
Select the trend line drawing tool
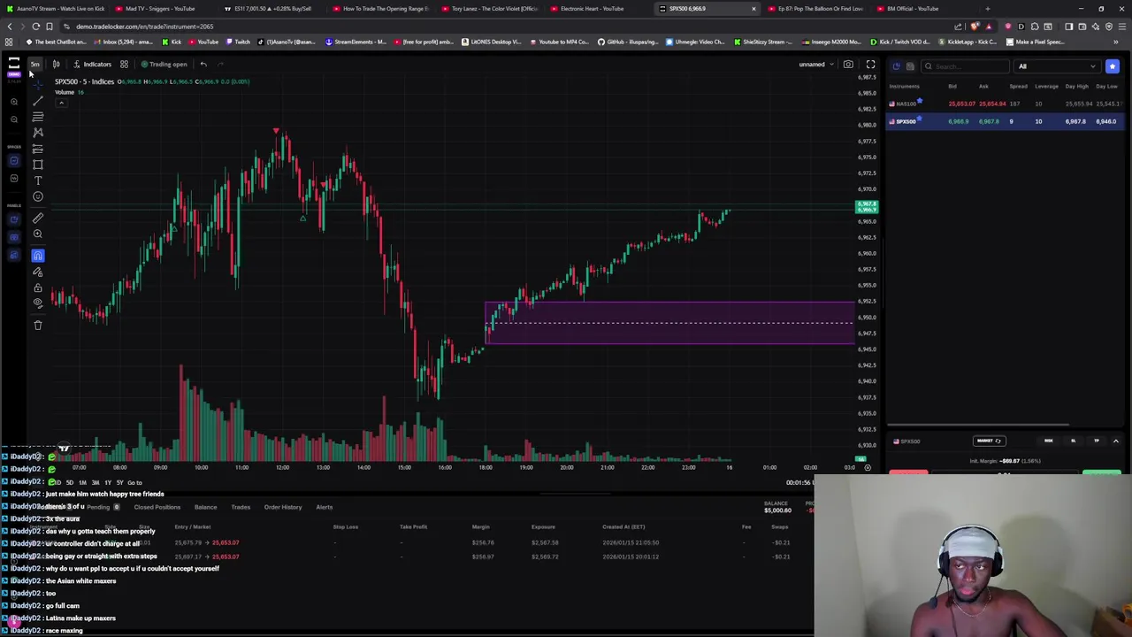[x=38, y=100]
